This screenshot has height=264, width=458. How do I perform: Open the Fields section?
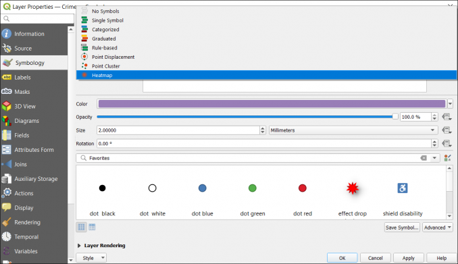[34, 135]
